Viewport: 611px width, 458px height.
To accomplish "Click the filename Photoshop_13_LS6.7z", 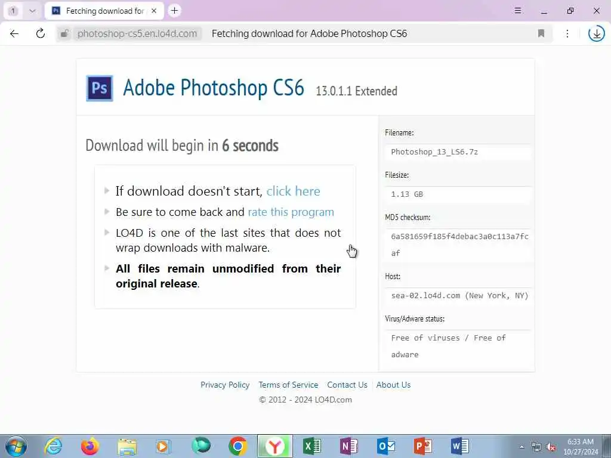I will [x=434, y=152].
